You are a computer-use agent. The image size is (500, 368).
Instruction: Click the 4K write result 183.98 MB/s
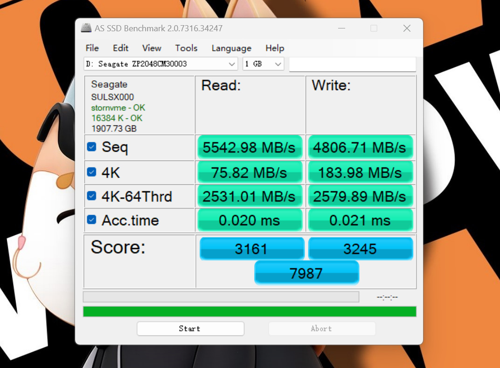coord(361,173)
